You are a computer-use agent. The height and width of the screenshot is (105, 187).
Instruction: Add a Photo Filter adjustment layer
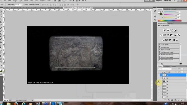(x=175, y=35)
